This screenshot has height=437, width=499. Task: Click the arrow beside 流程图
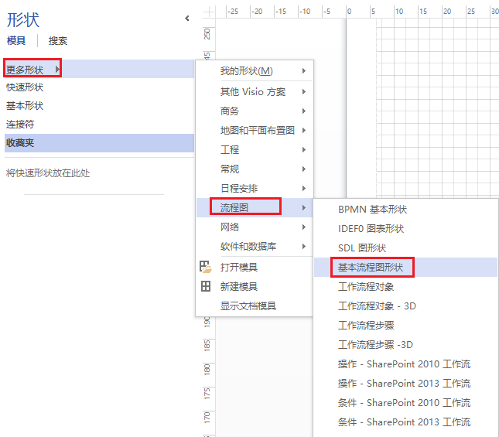coord(304,208)
